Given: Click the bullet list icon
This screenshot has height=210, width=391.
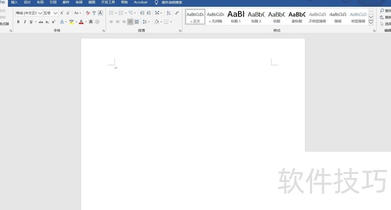Looking at the screenshot, I should [111, 13].
